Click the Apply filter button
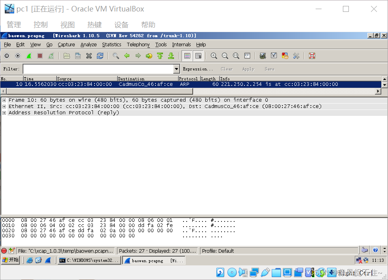 [x=248, y=69]
